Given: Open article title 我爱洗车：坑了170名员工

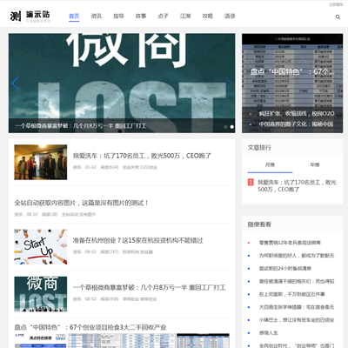Looking at the screenshot, I should 142,156.
